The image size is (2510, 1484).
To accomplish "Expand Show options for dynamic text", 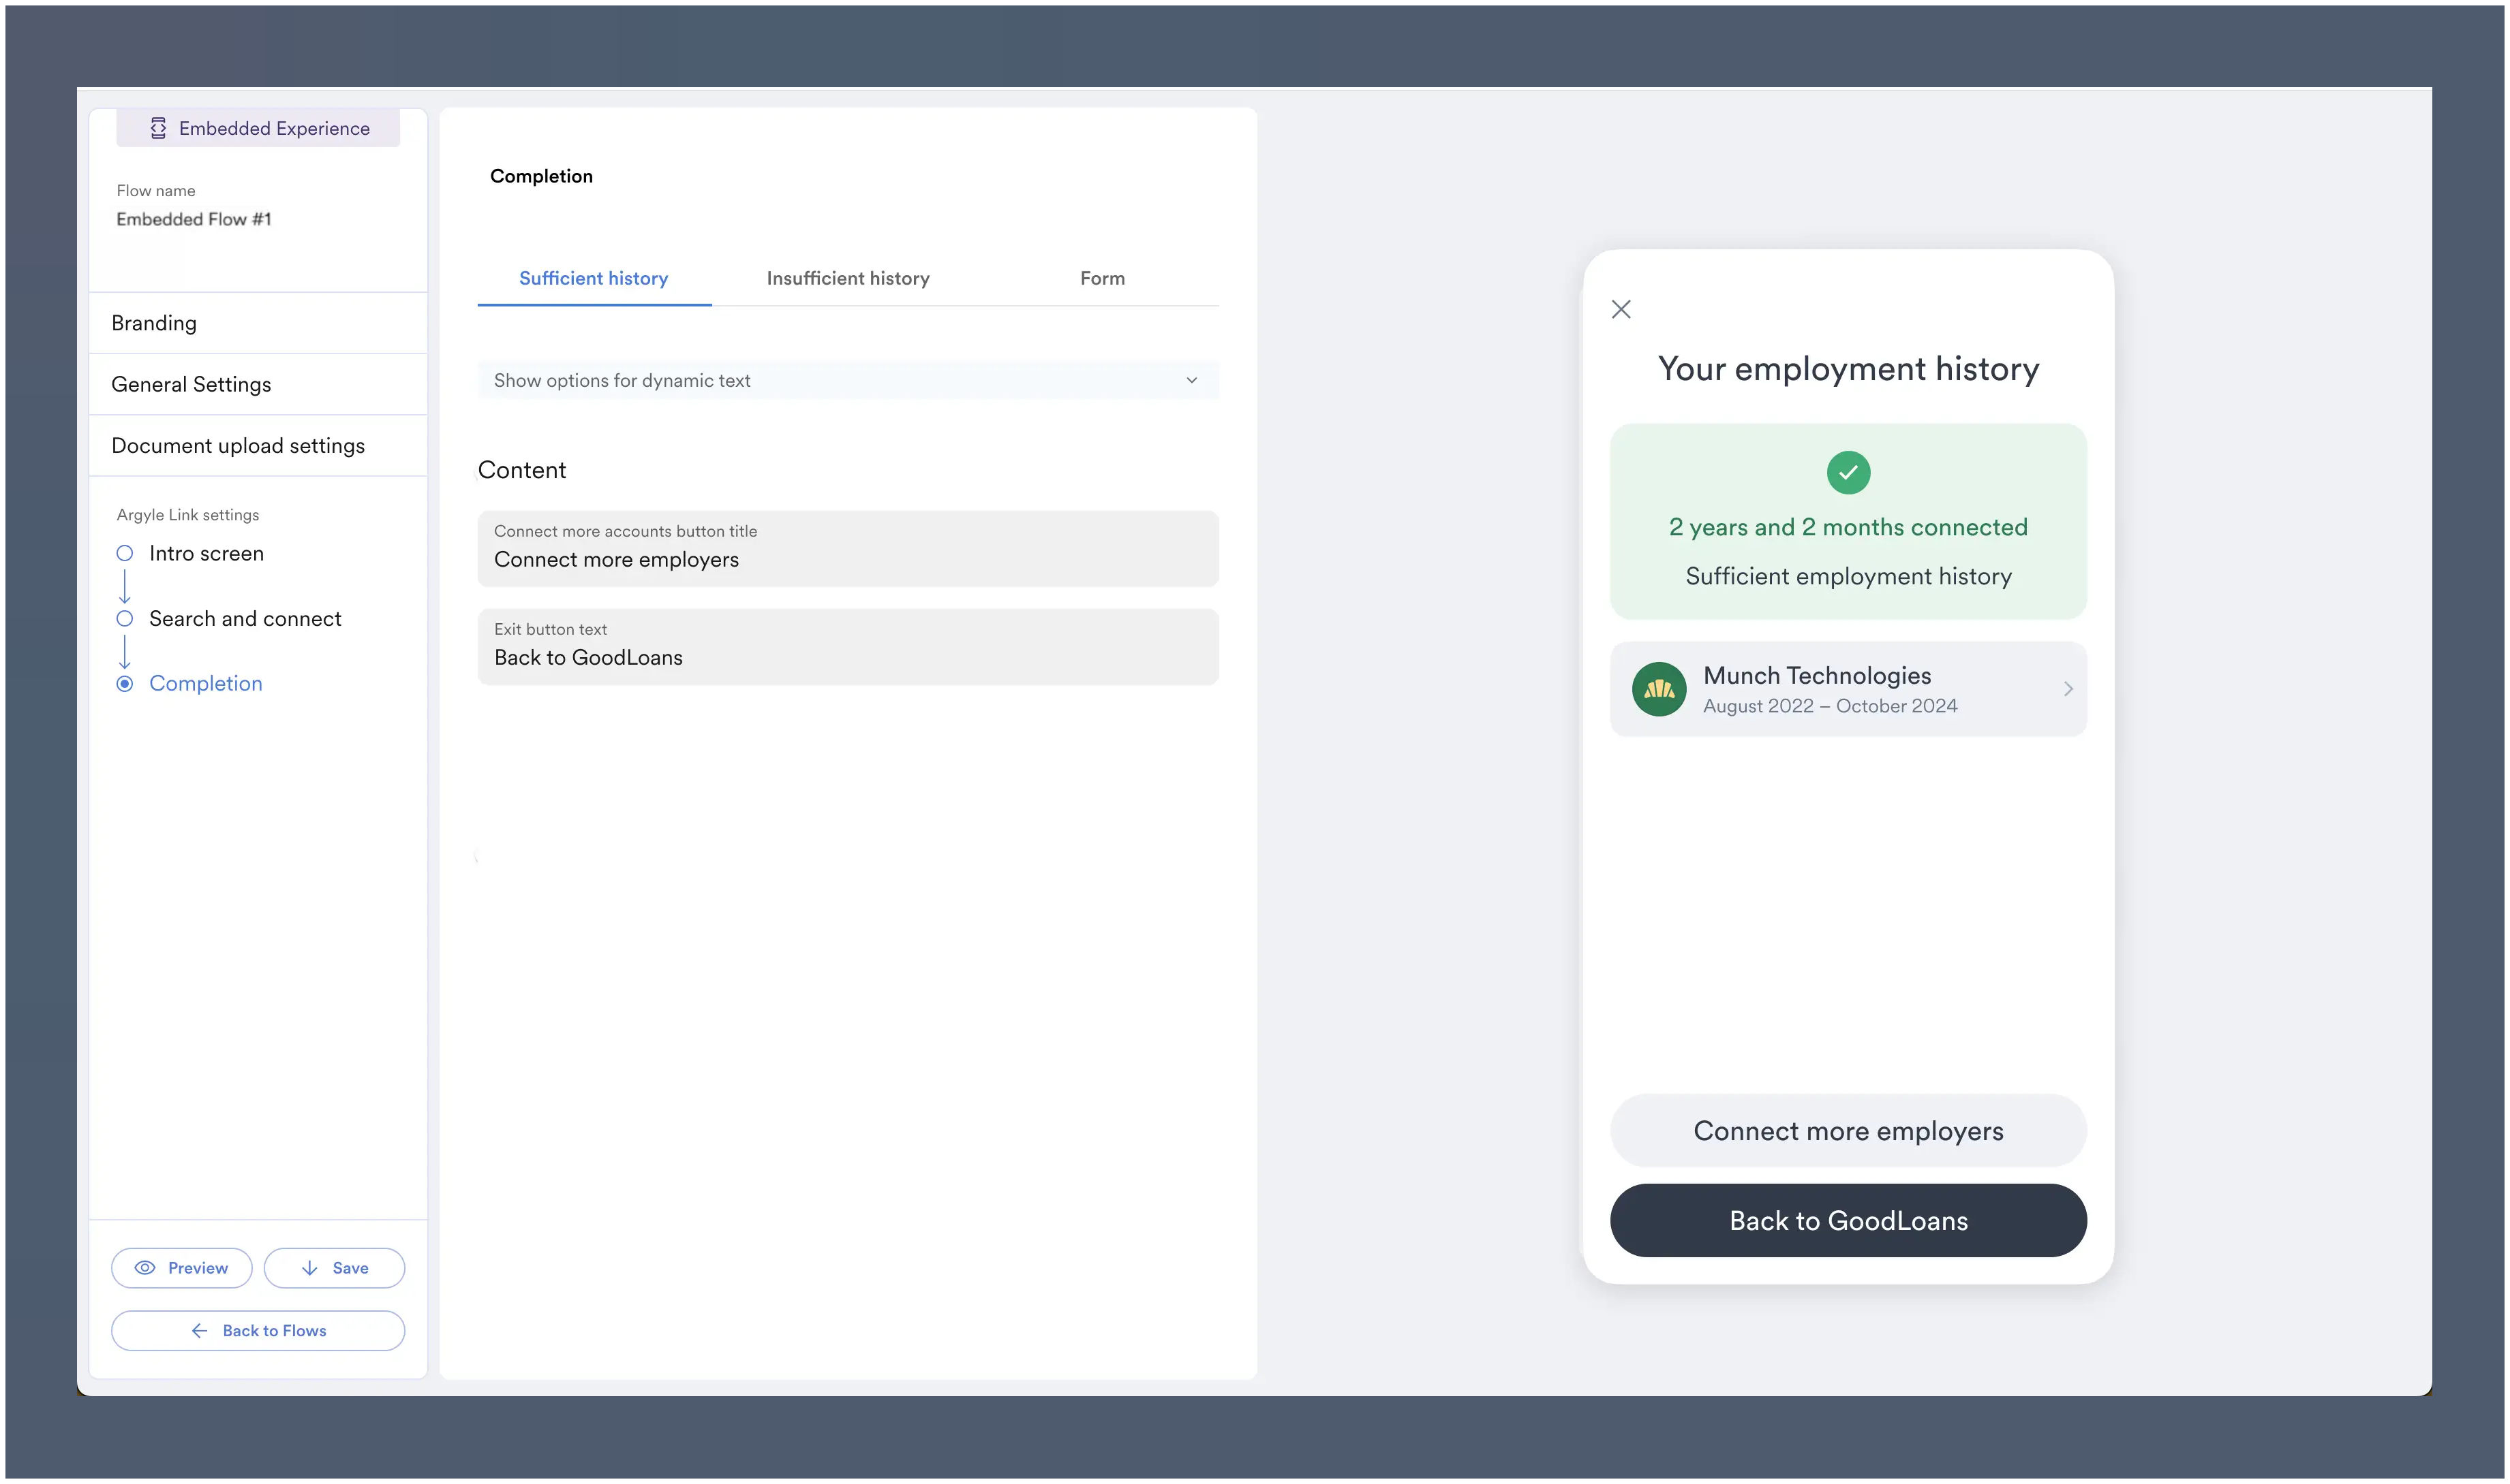I will pos(847,380).
